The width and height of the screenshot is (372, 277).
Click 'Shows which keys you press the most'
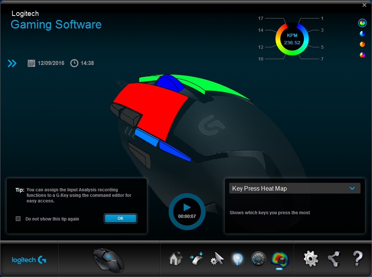pos(270,213)
